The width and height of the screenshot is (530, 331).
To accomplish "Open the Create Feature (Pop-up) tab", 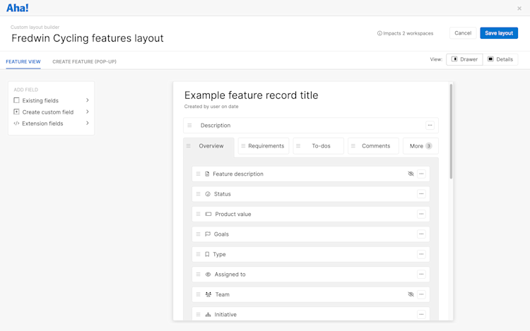I will point(84,61).
